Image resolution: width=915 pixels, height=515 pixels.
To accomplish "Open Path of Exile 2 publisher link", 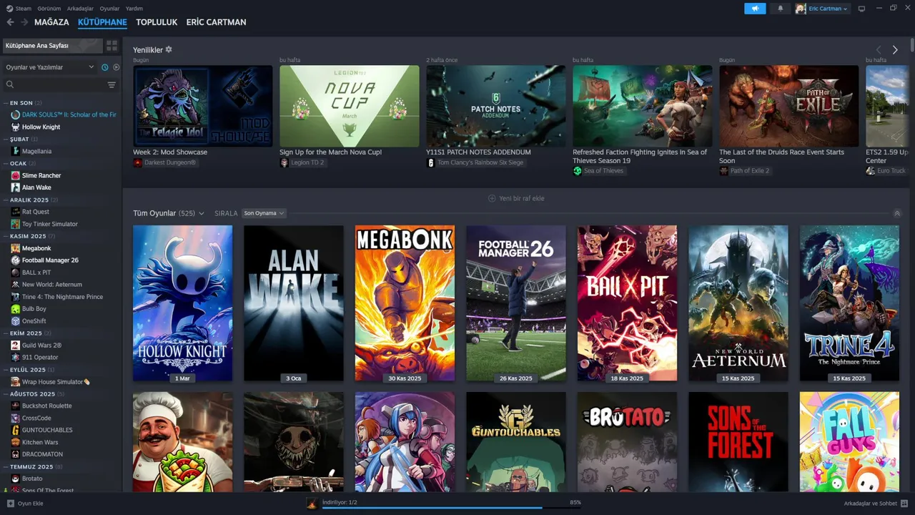I will point(745,171).
